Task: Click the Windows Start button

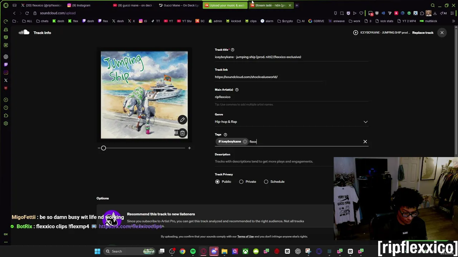Action: tap(97, 251)
